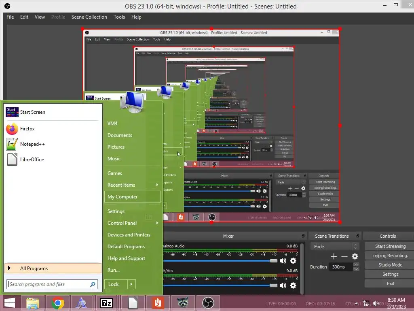The height and width of the screenshot is (311, 414).
Task: Open the Tools menu in OBS
Action: pyautogui.click(x=119, y=17)
